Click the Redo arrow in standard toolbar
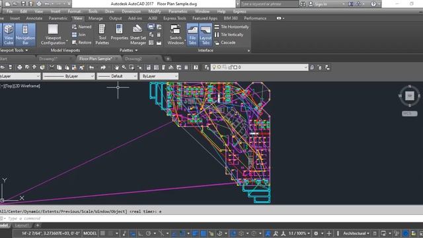 tap(103, 67)
